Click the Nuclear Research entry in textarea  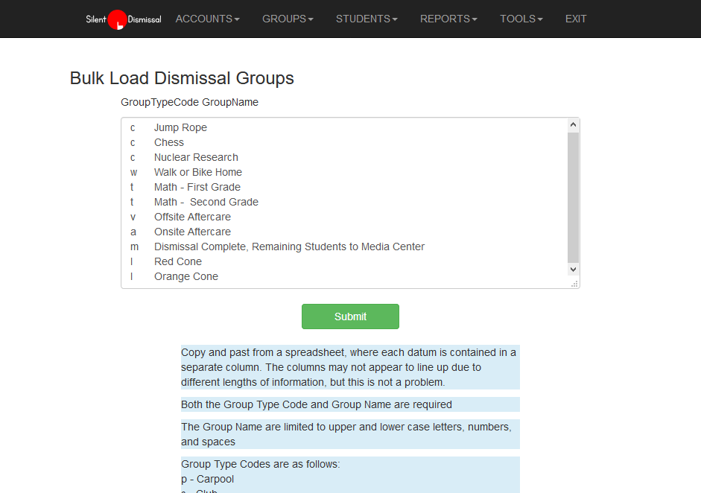[196, 157]
